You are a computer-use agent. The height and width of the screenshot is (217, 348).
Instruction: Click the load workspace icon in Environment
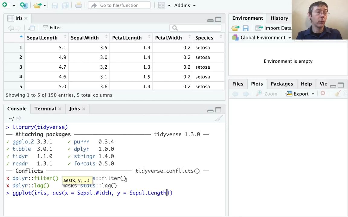[235, 28]
